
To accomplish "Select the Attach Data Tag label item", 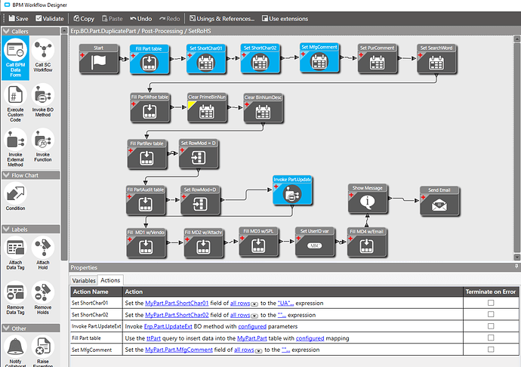I will (15, 253).
